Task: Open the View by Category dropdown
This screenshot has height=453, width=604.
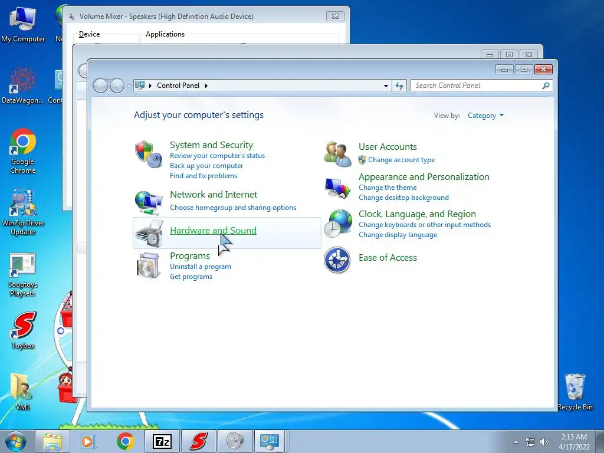Action: [485, 116]
